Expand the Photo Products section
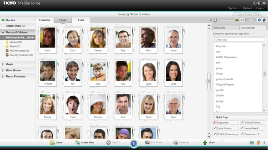Screen dimensions: 268x150 point(3,77)
